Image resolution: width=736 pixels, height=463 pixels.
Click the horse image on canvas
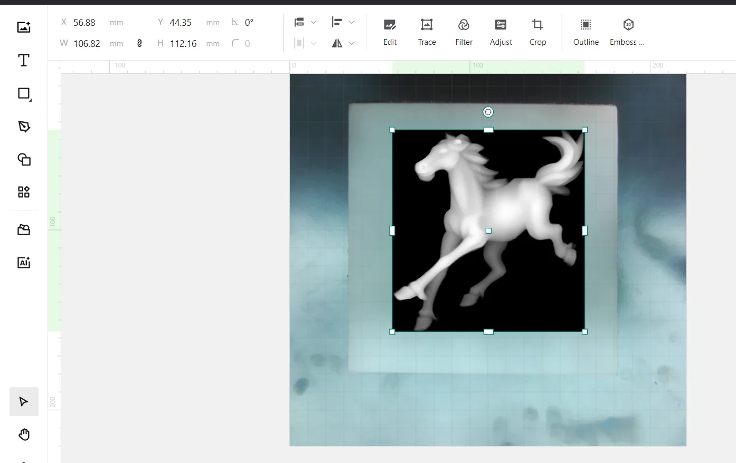488,230
